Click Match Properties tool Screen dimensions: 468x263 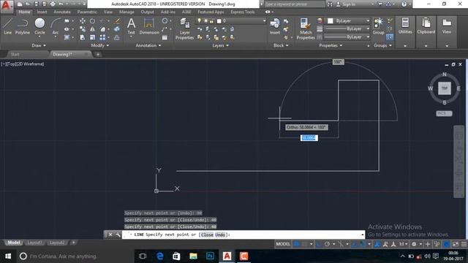click(306, 28)
